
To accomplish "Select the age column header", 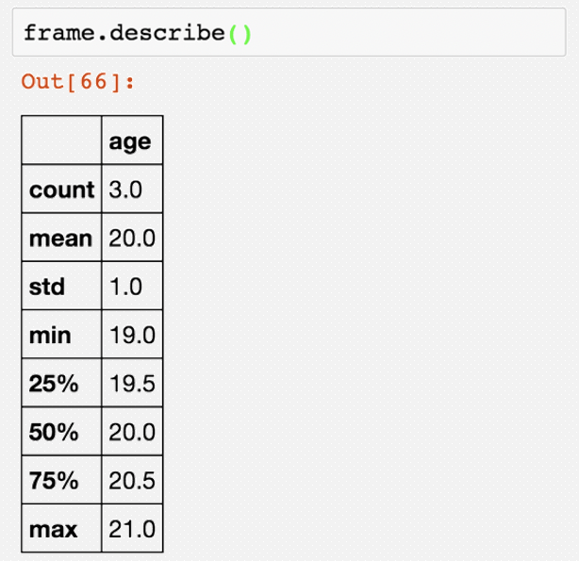I will [131, 141].
